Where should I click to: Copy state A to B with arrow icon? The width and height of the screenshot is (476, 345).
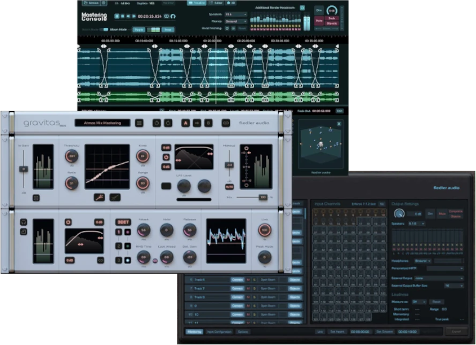(197, 123)
